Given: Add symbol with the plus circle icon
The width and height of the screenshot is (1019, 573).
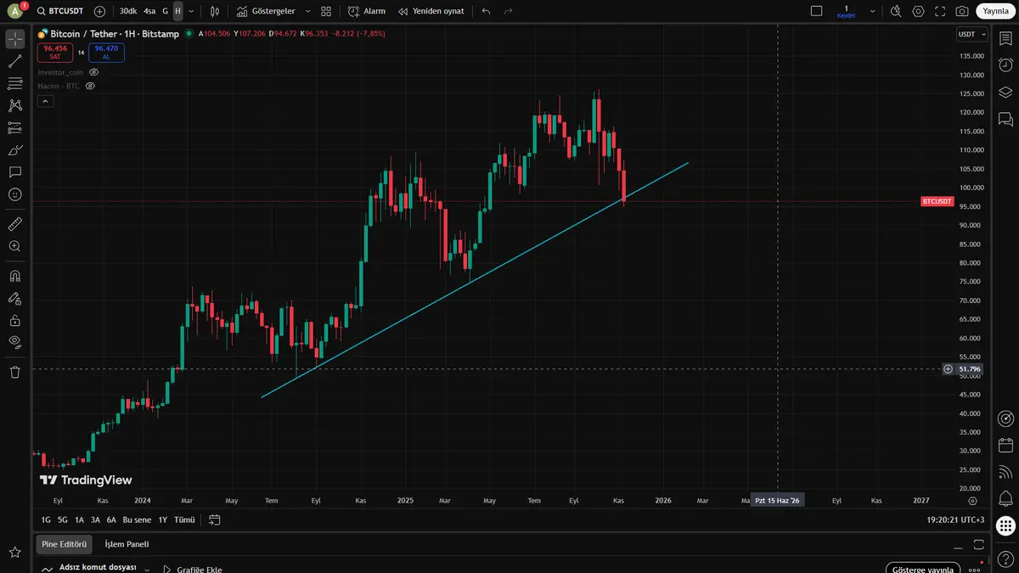Looking at the screenshot, I should tap(99, 11).
